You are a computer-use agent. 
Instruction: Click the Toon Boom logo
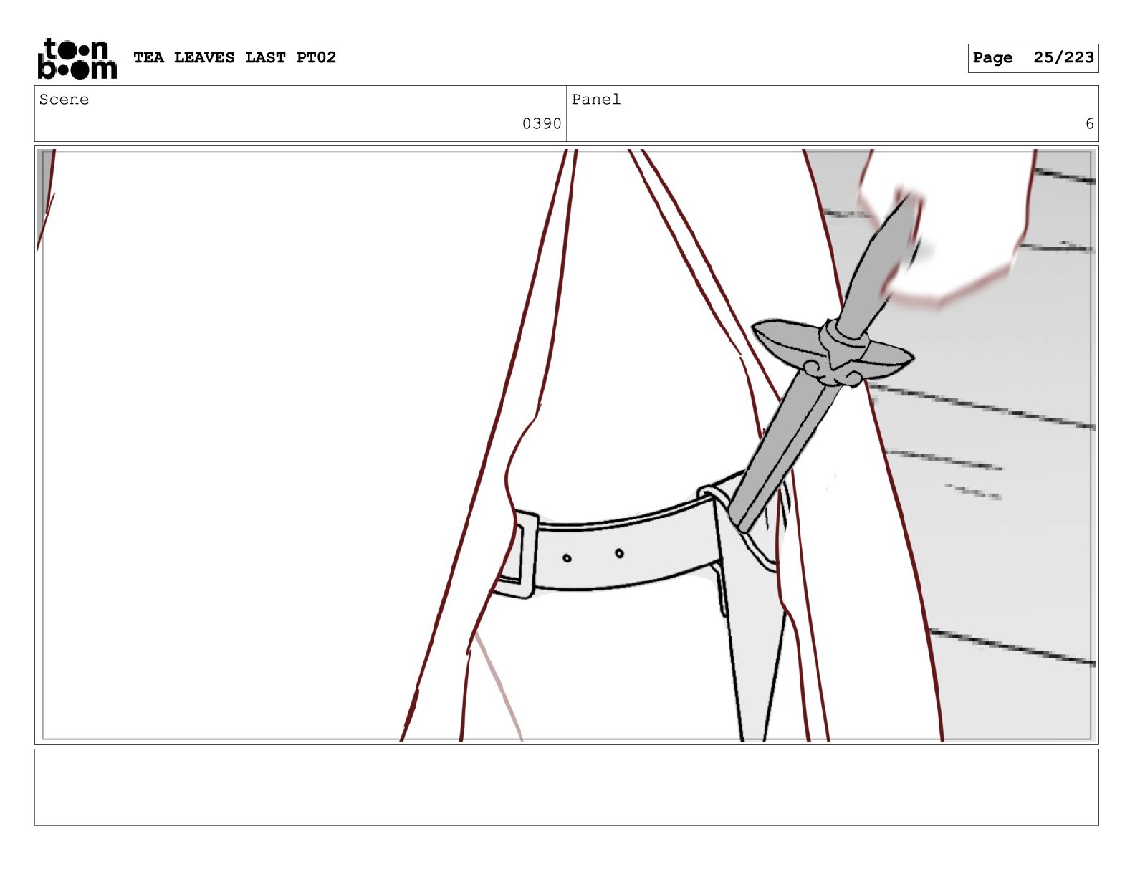click(x=77, y=58)
